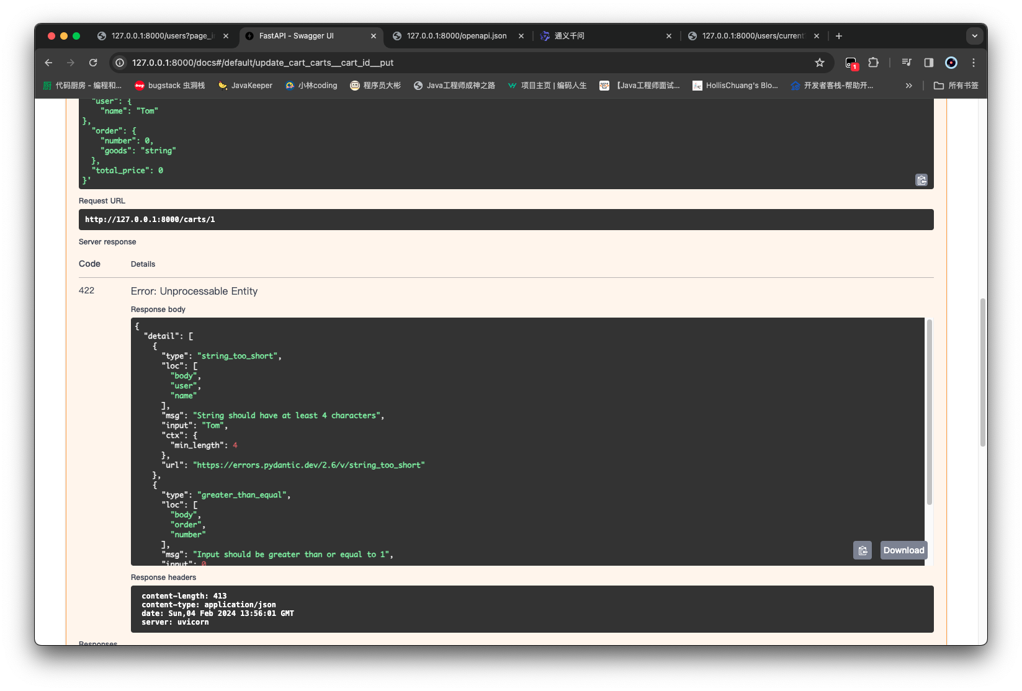Click the "min_length": 4 line
The height and width of the screenshot is (691, 1022).
[204, 445]
